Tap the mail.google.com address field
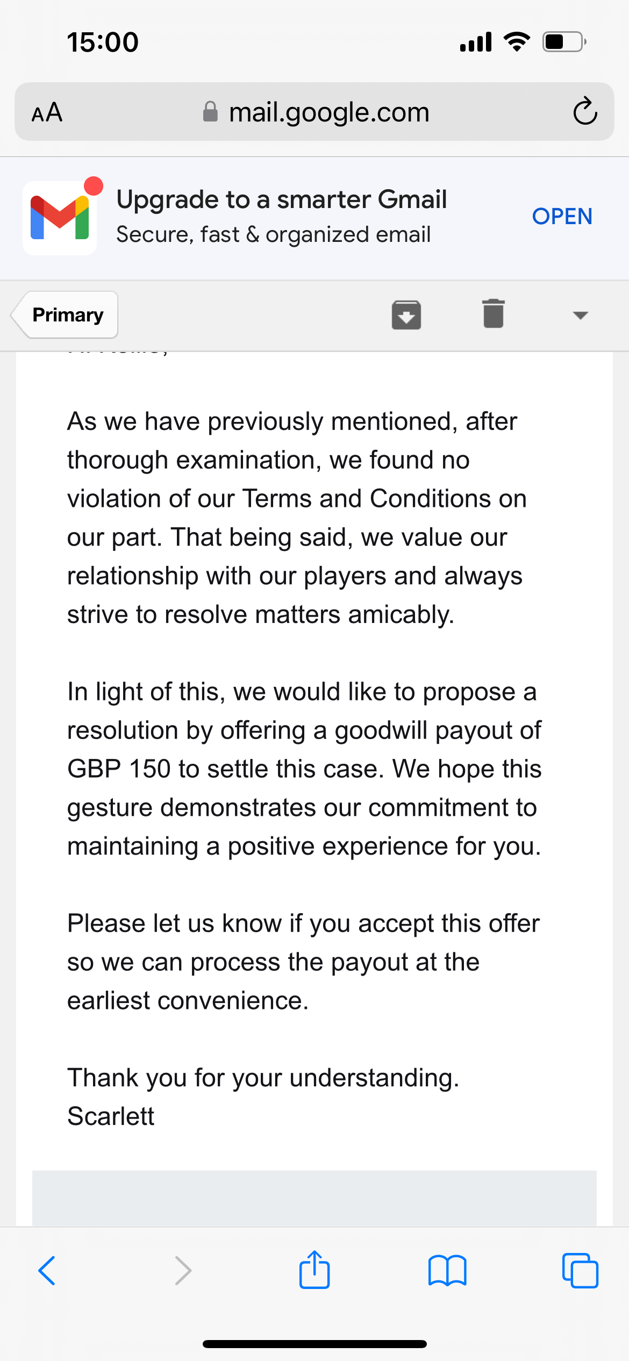629x1361 pixels. point(328,112)
